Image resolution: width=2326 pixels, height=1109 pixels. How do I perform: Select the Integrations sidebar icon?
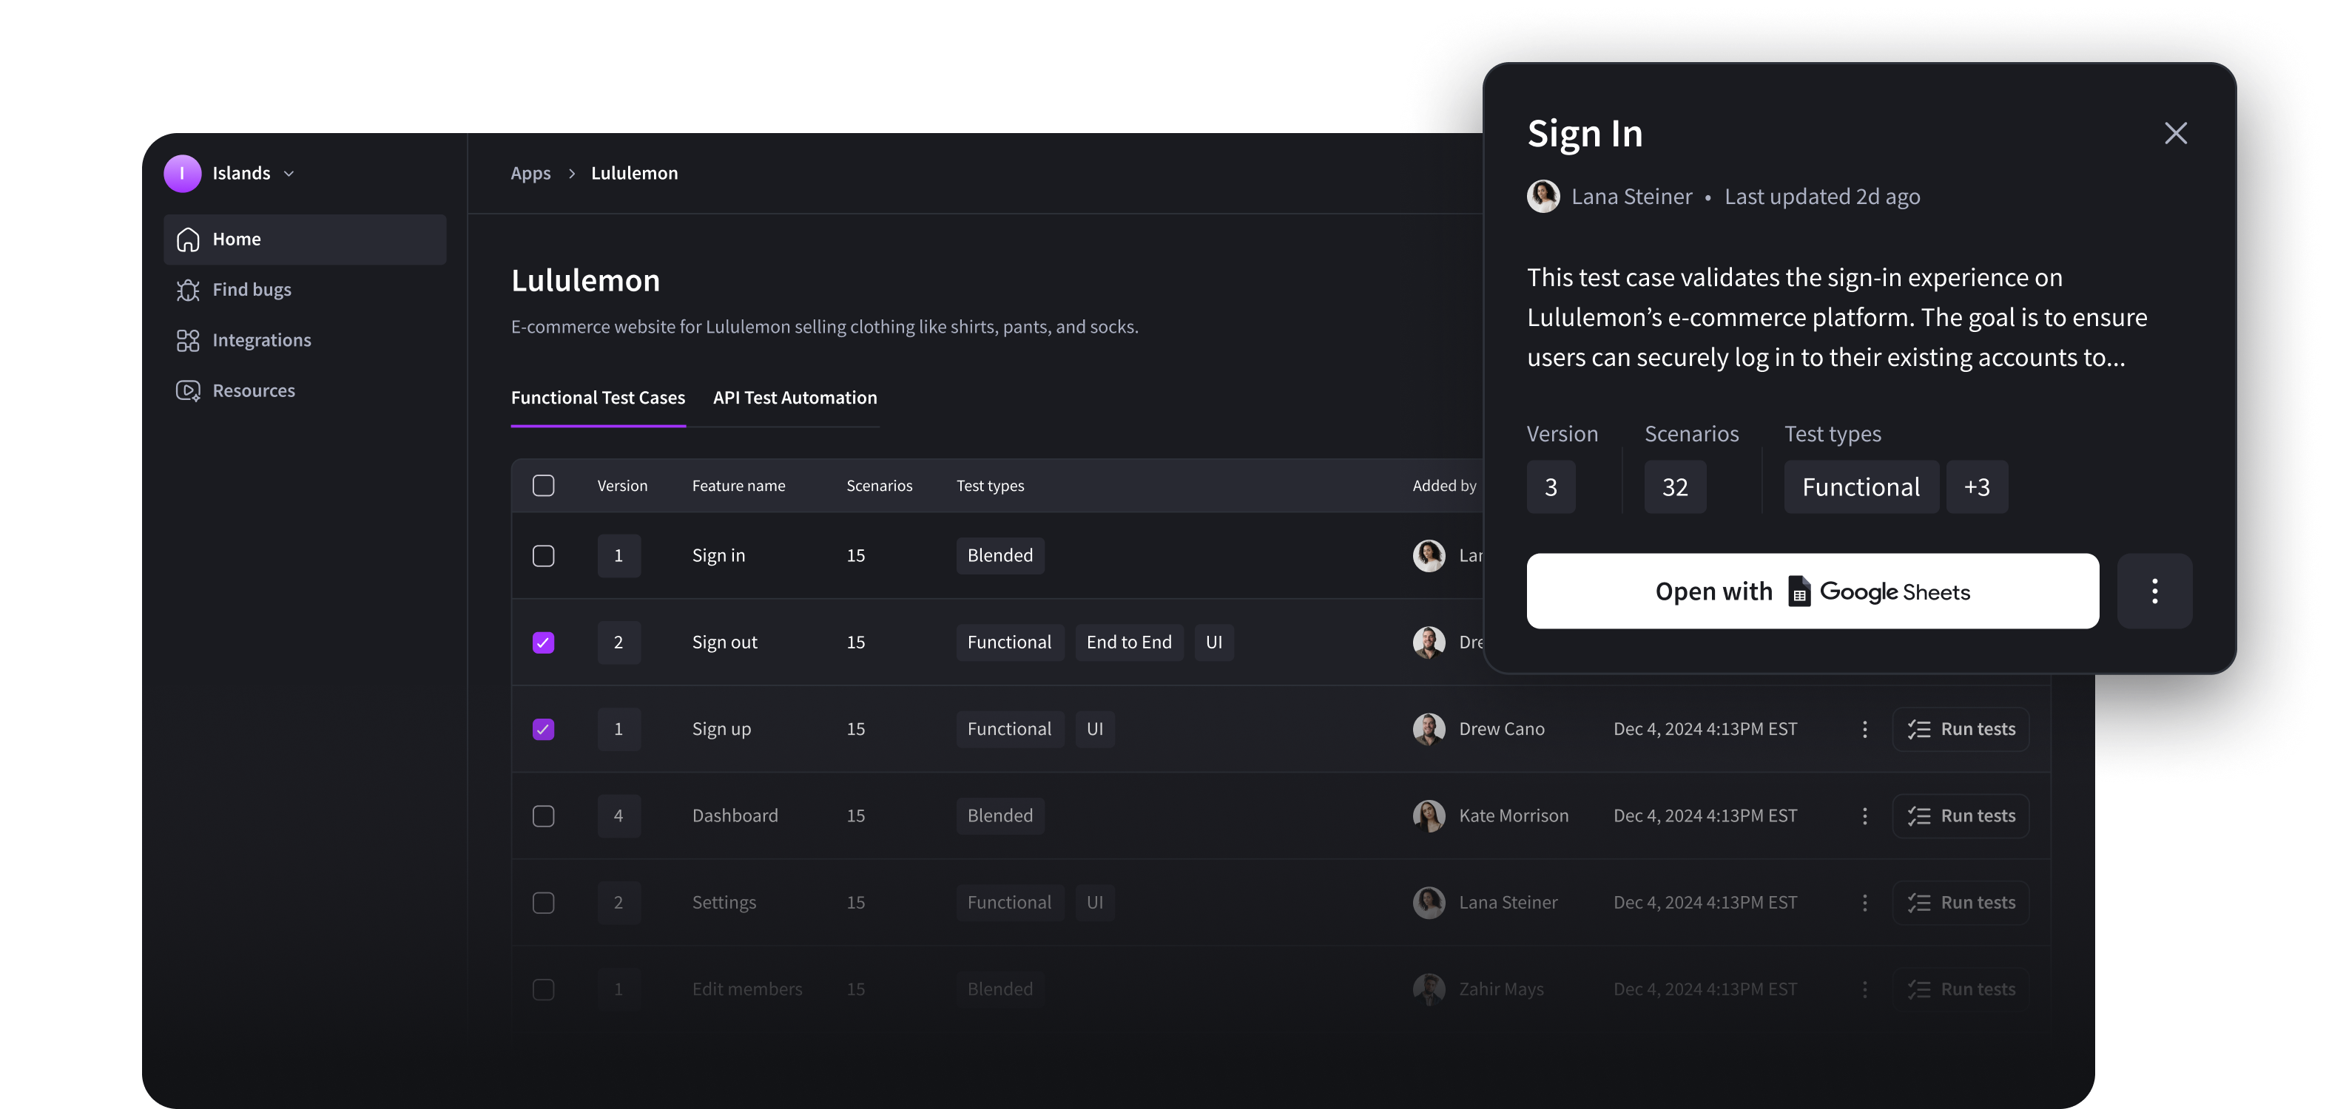(x=188, y=339)
